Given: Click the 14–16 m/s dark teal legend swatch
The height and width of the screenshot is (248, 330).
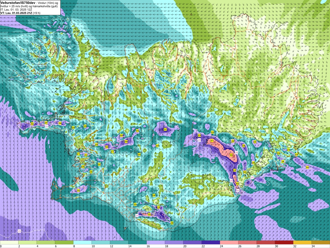Looking at the screenshot, I should click(x=137, y=243).
